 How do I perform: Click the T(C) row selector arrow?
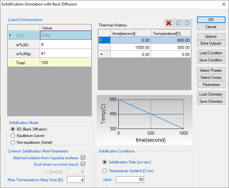coord(11,35)
